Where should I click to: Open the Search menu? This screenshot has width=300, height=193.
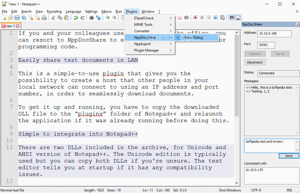click(x=26, y=11)
